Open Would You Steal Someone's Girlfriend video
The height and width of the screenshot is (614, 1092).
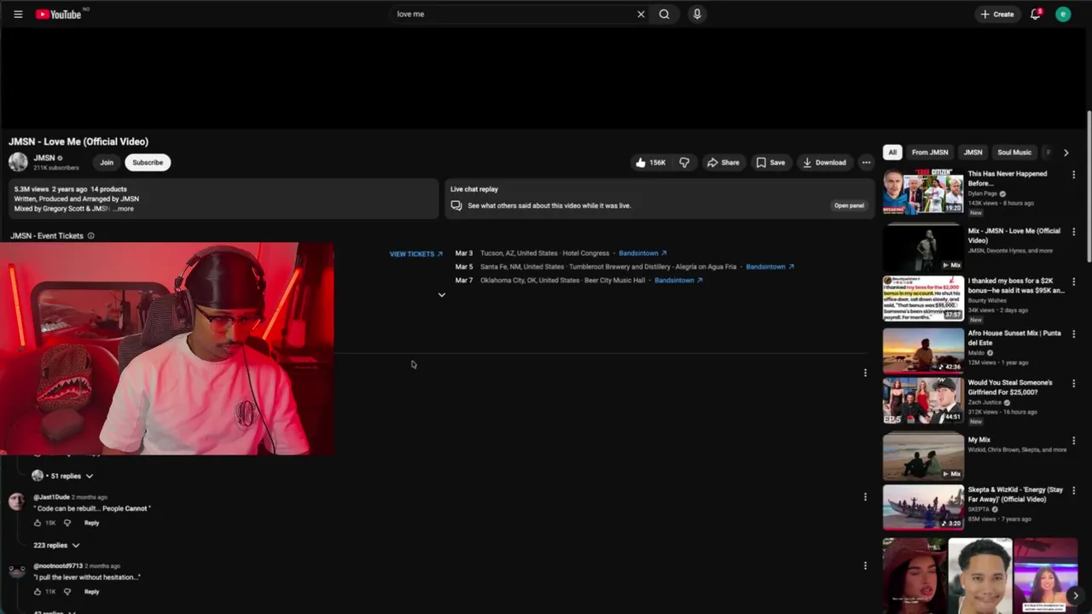pos(923,401)
